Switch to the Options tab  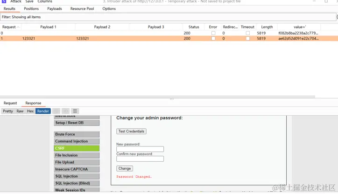pyautogui.click(x=109, y=8)
